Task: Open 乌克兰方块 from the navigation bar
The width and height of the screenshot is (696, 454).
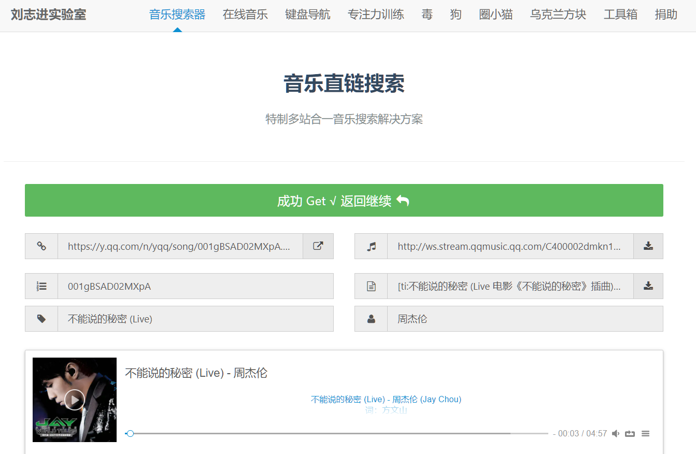Action: [x=558, y=15]
